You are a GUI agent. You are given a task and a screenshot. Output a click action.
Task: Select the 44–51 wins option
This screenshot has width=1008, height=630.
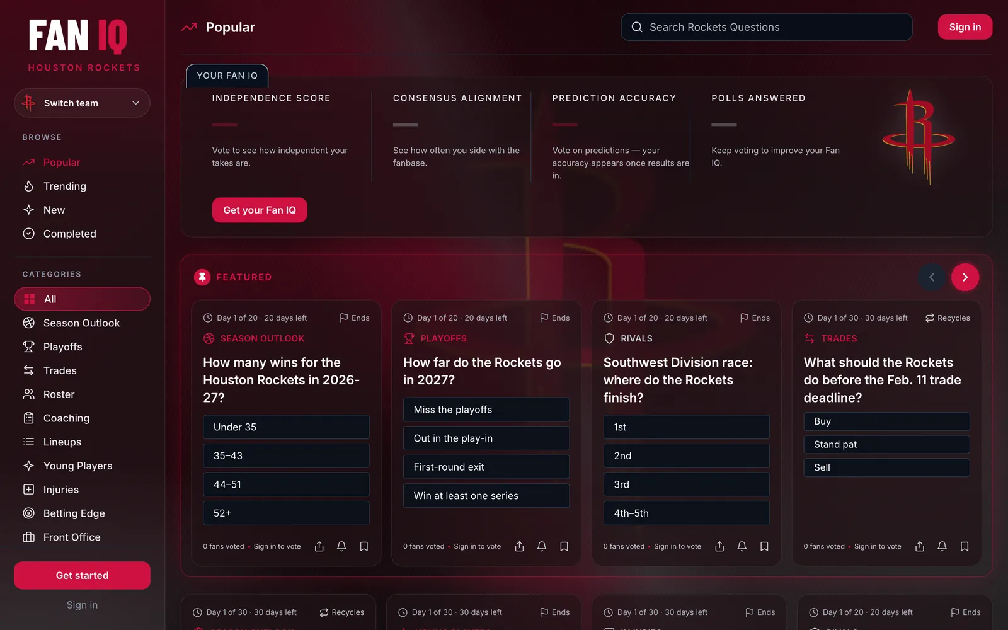click(x=286, y=484)
